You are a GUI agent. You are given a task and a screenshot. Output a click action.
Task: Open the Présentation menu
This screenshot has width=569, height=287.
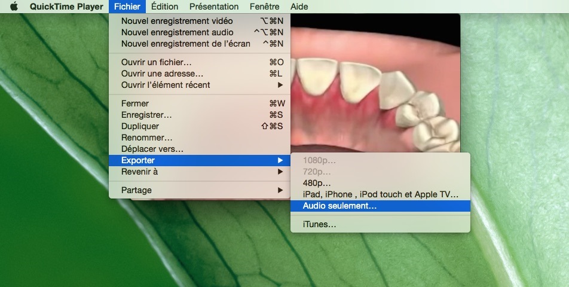point(214,7)
